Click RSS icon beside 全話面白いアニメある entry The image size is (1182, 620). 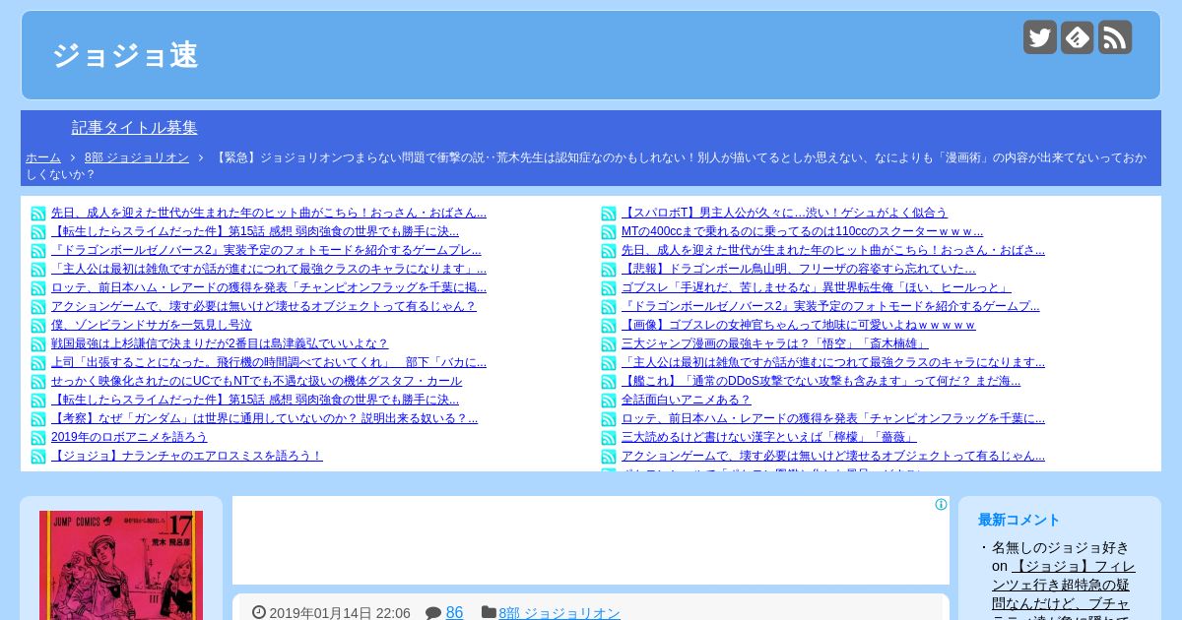click(x=609, y=401)
